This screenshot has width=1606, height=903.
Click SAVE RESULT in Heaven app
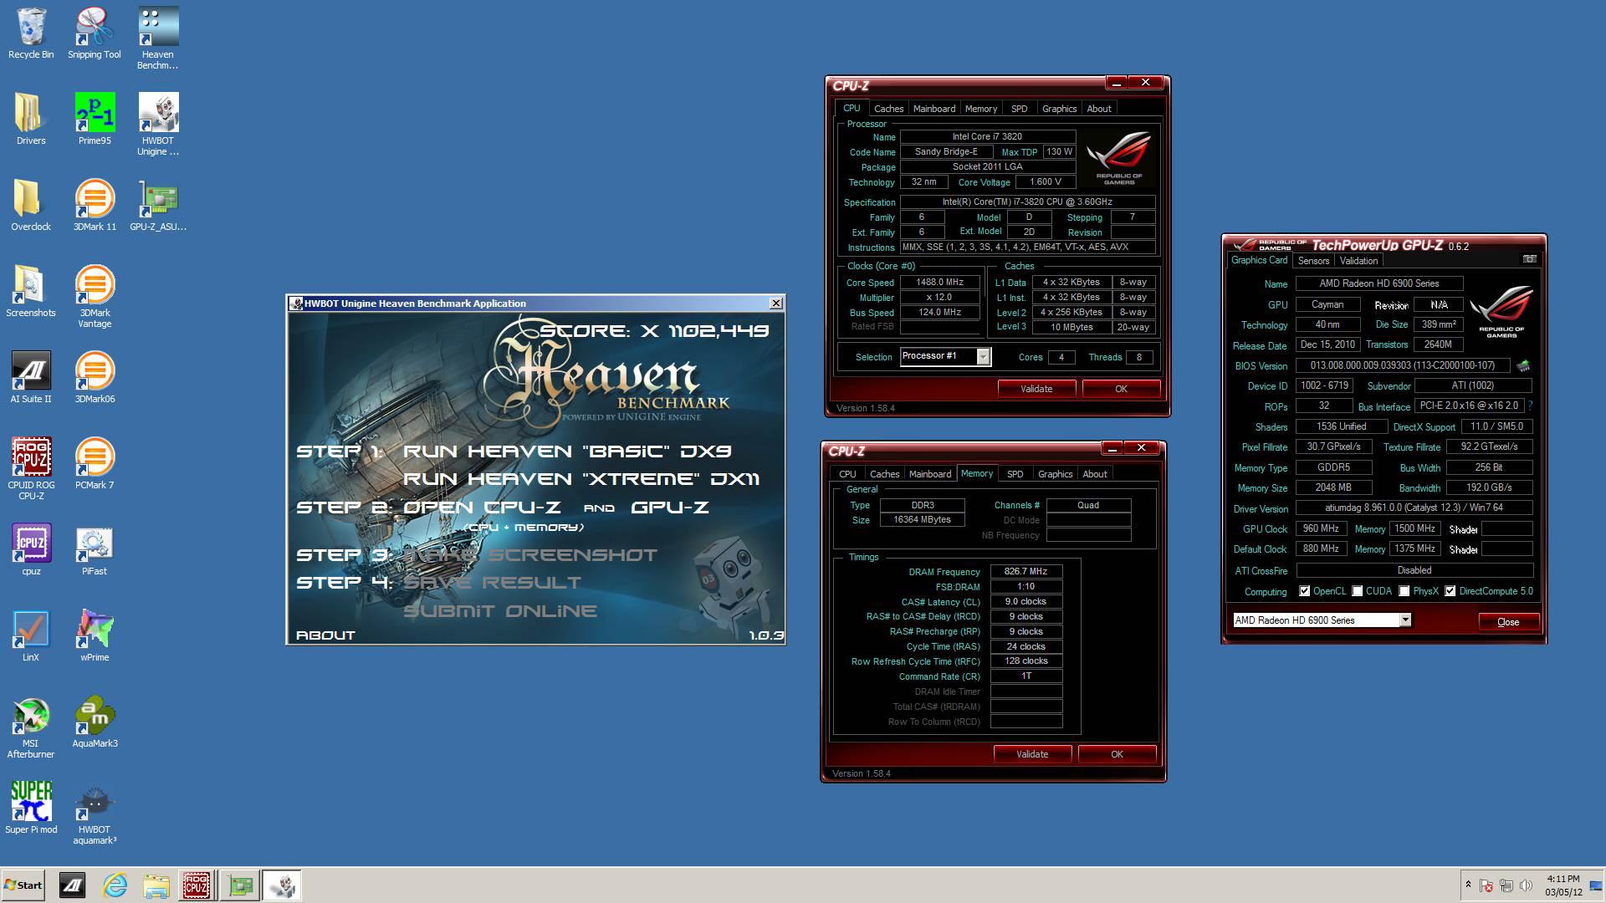coord(492,583)
